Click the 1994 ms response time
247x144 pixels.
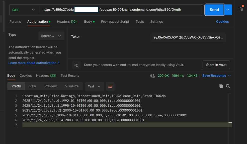tap(178, 76)
